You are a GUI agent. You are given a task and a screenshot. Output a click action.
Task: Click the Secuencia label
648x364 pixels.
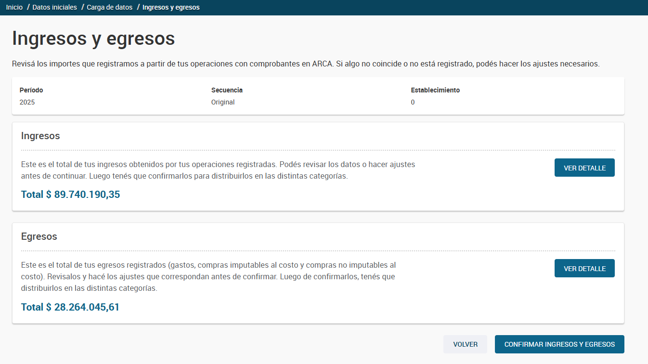click(x=227, y=90)
